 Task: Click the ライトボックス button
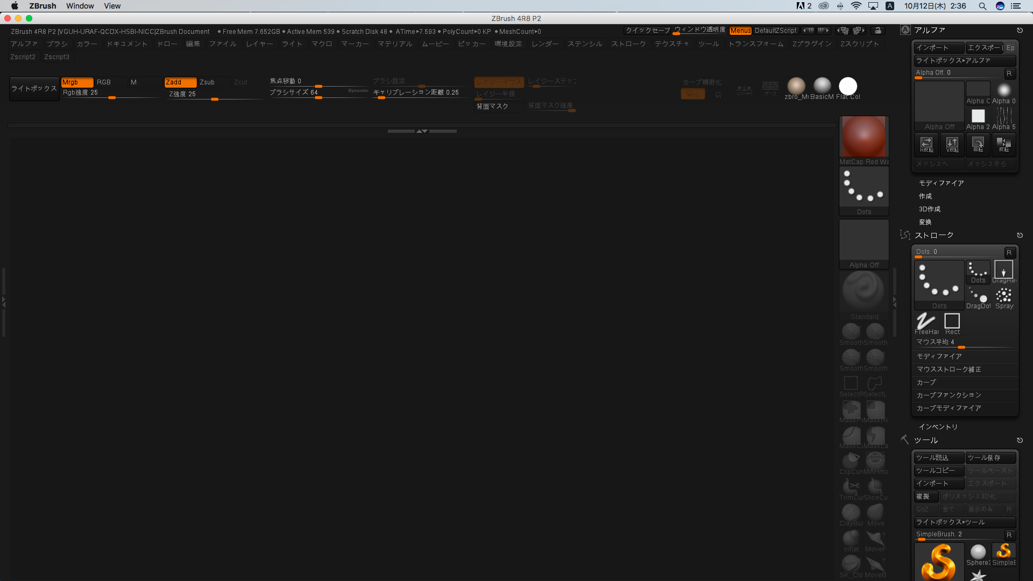click(x=34, y=89)
